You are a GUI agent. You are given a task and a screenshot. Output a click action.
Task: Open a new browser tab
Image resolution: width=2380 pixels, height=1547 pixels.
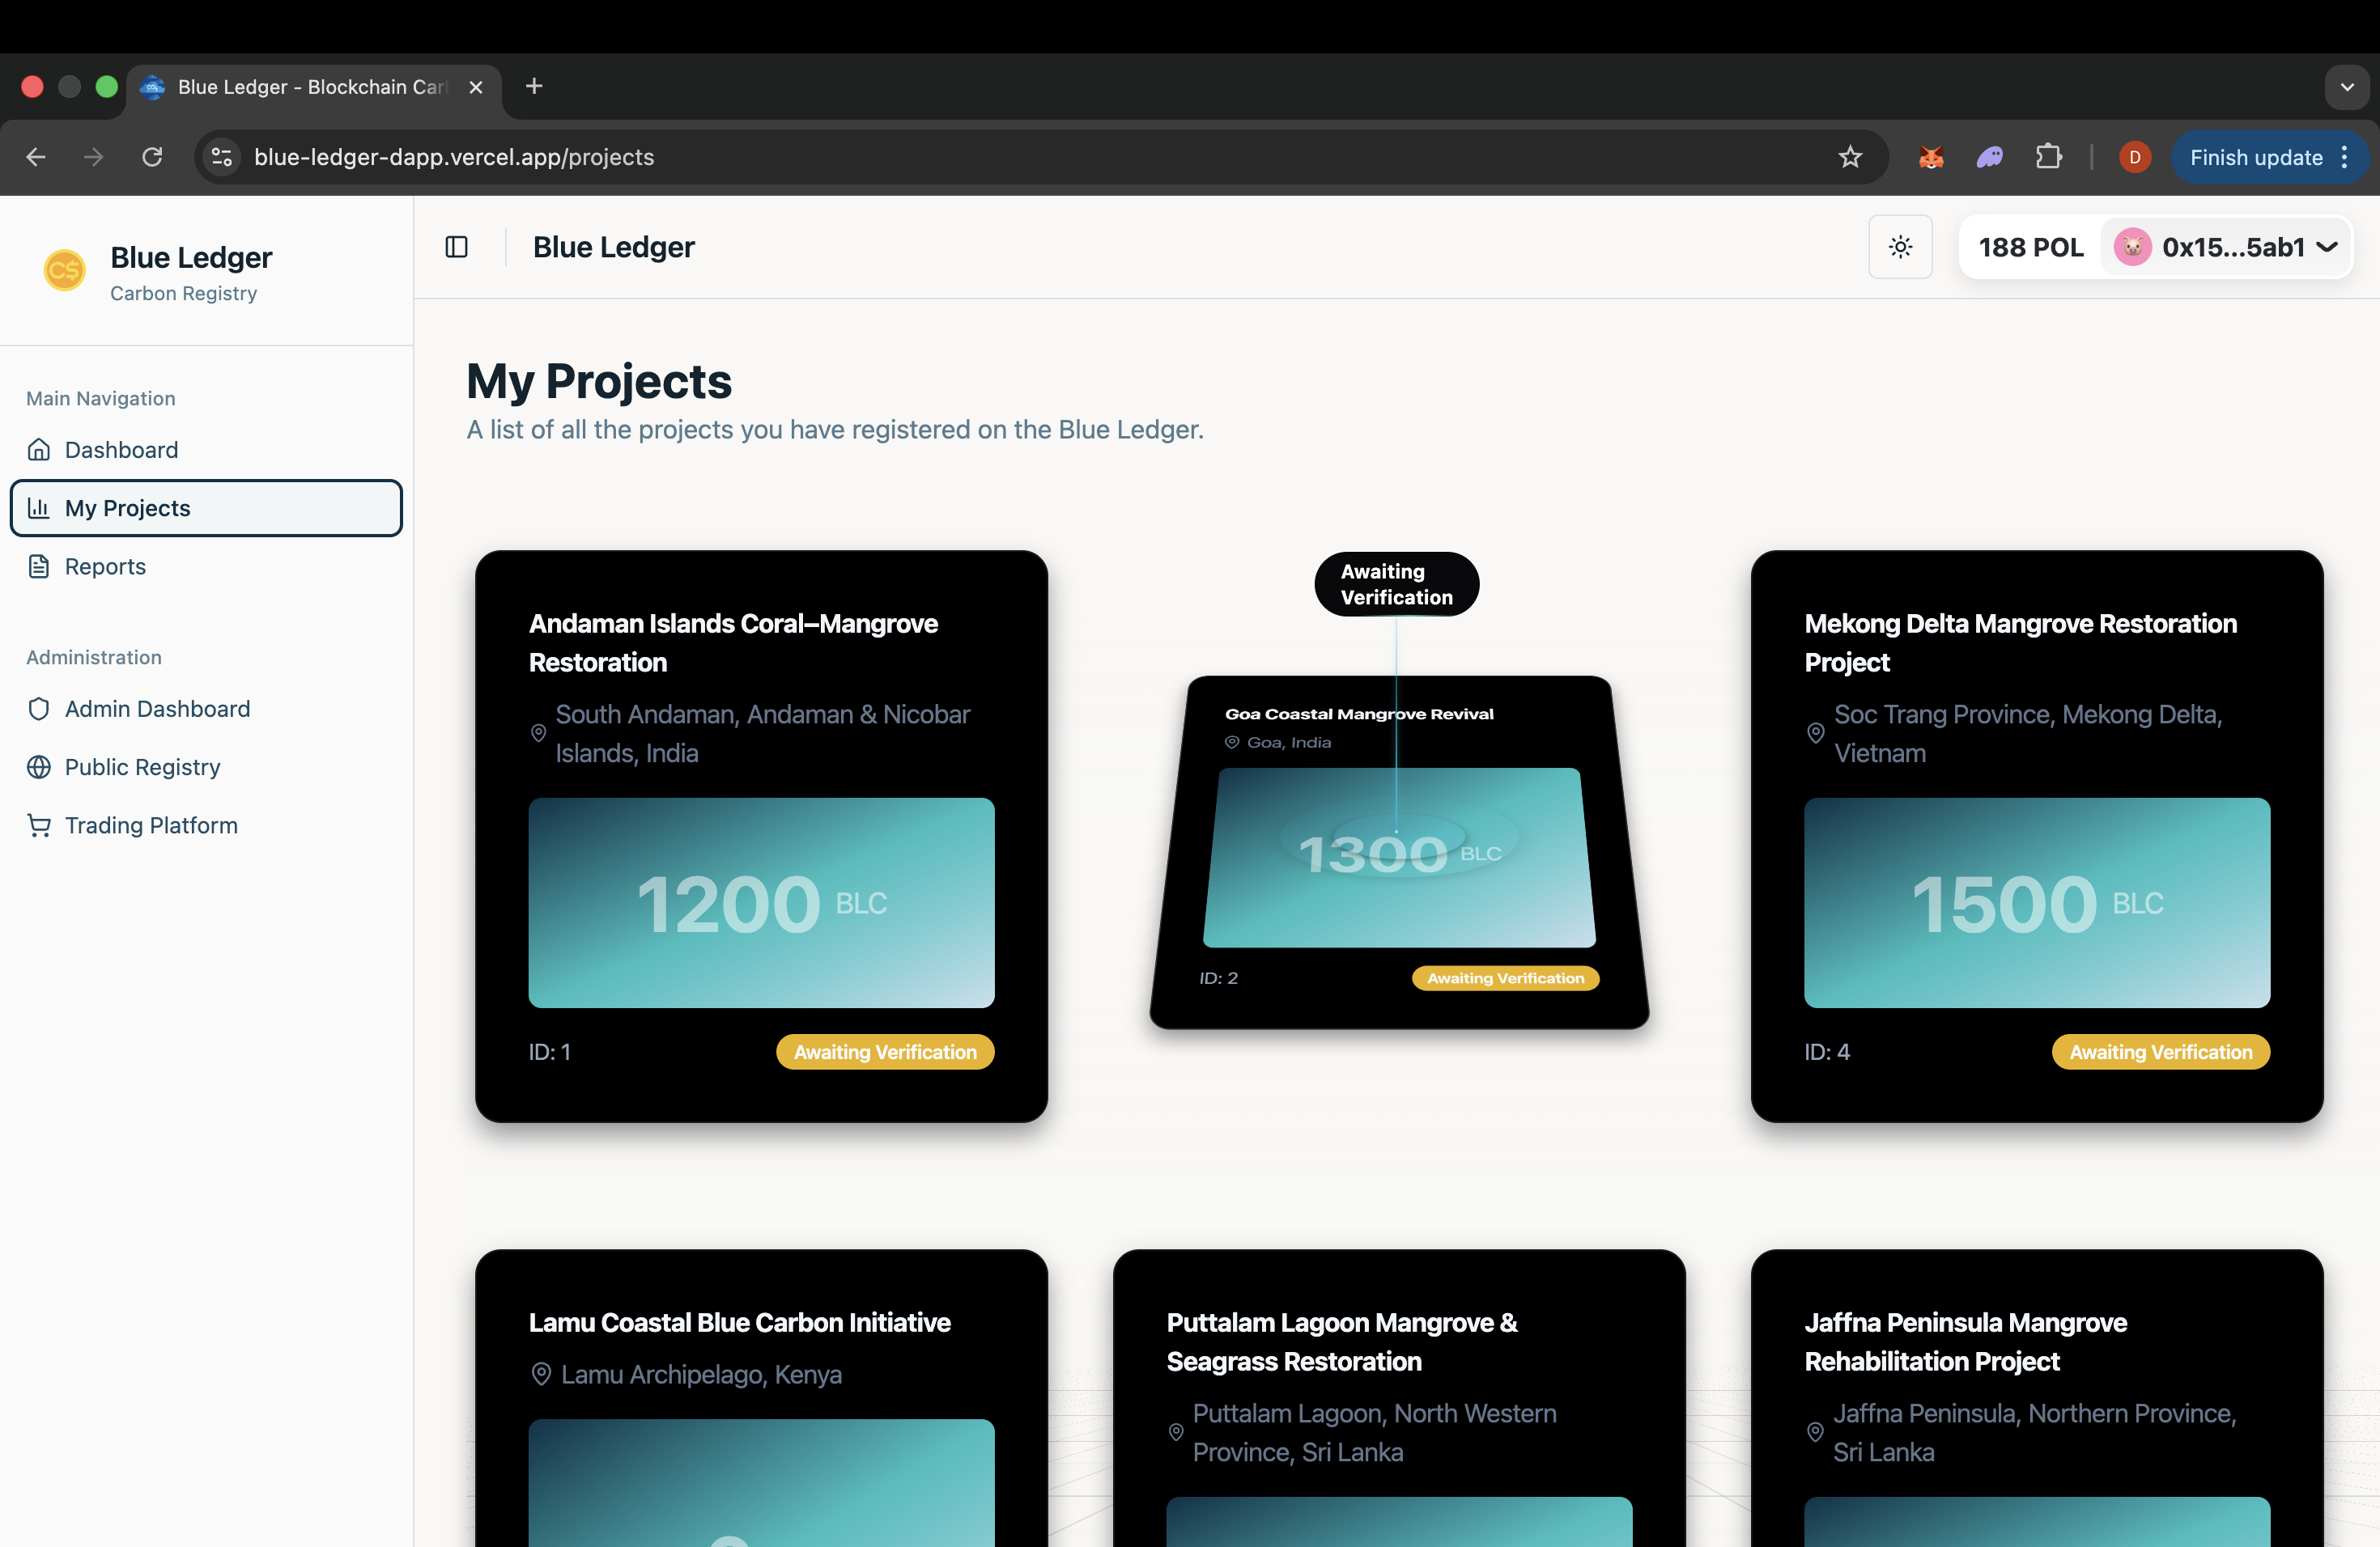click(534, 87)
